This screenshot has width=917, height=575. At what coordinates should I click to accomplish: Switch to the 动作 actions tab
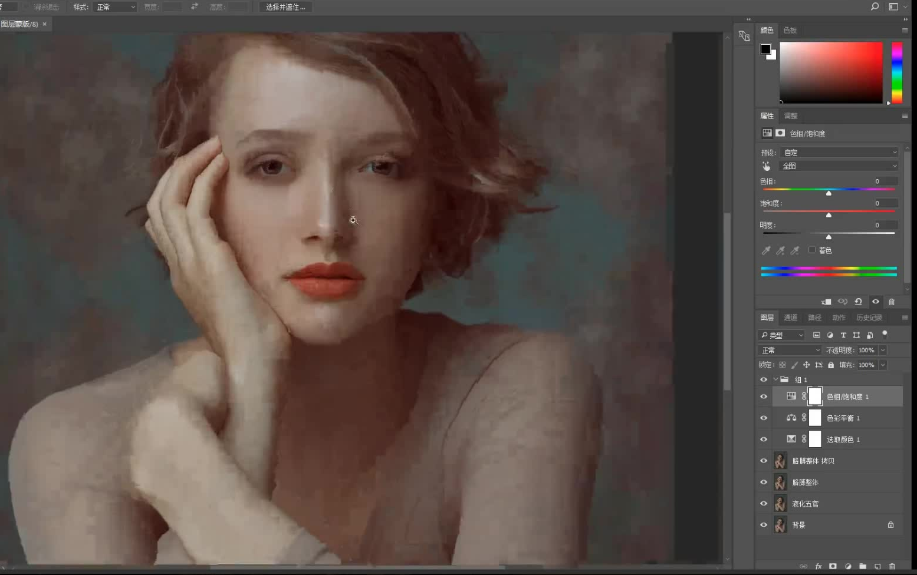point(839,318)
